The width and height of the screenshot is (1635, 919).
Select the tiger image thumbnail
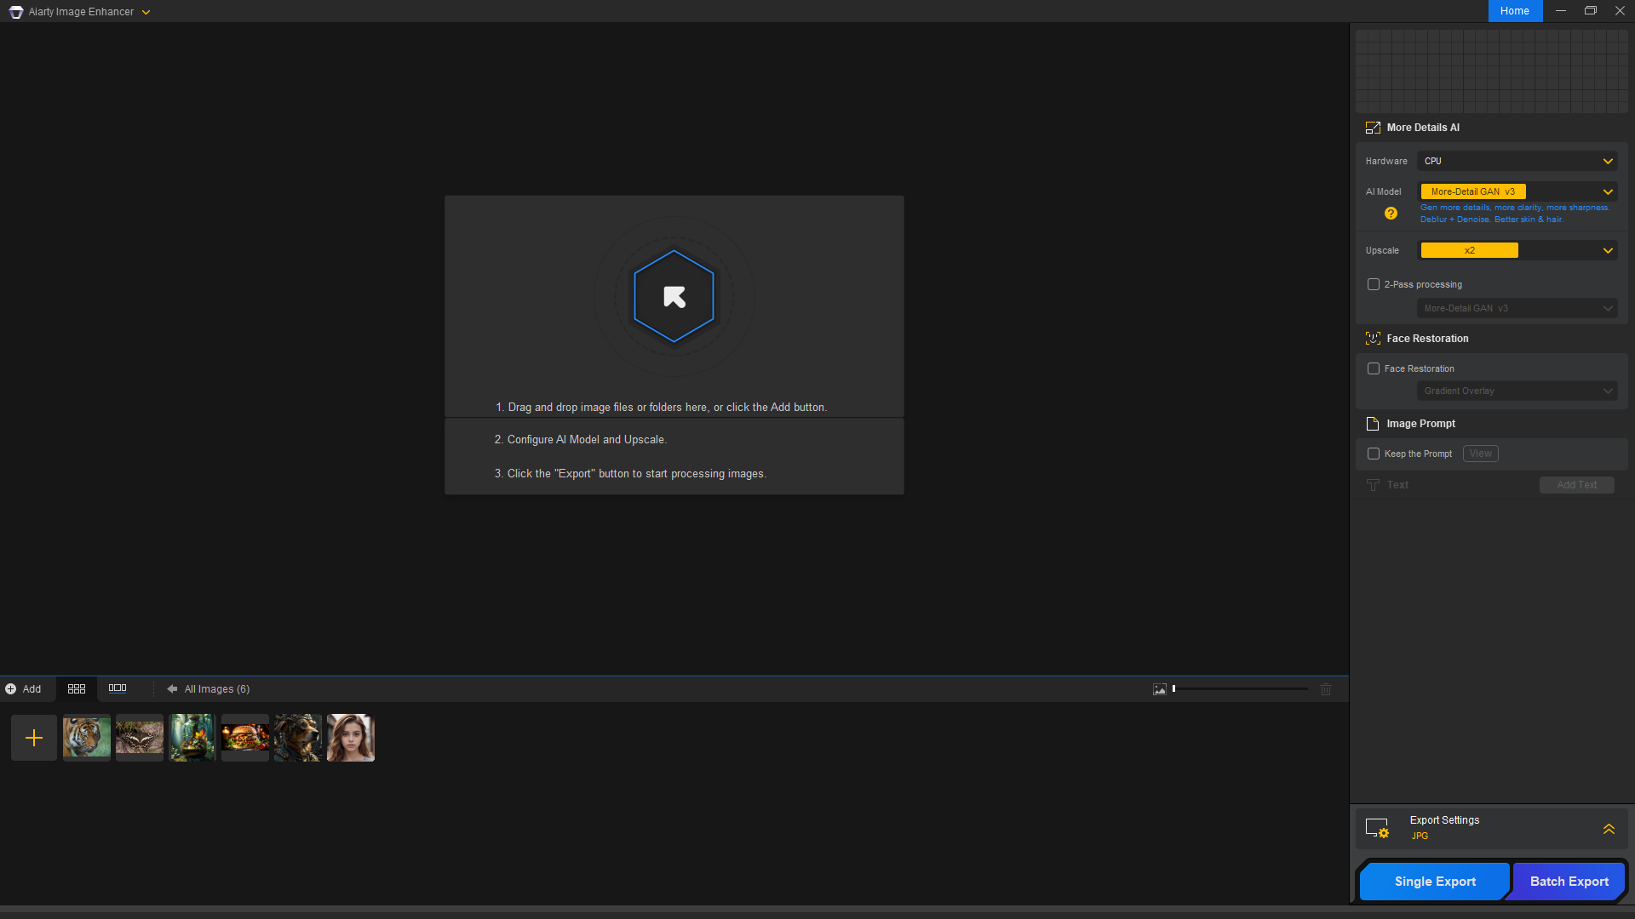(x=87, y=738)
